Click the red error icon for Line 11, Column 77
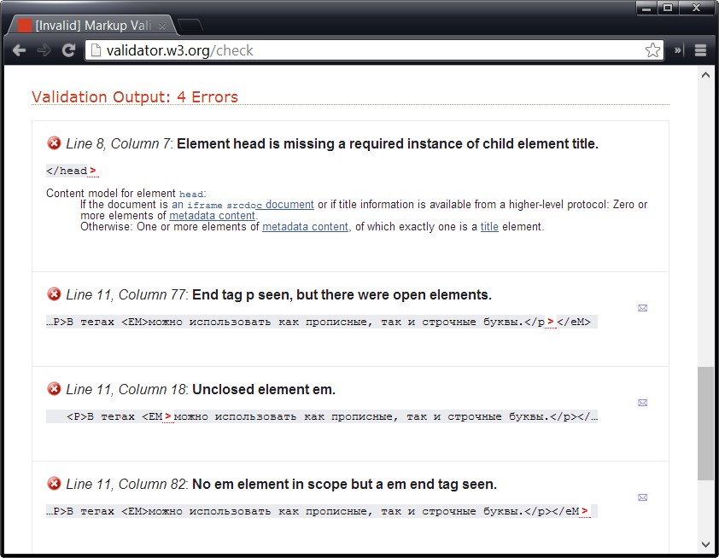 click(x=54, y=294)
